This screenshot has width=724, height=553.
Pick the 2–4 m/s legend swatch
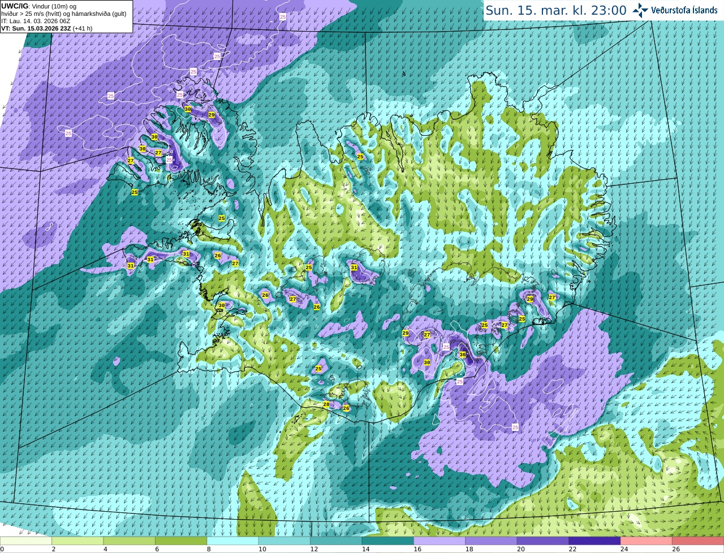coord(78,541)
